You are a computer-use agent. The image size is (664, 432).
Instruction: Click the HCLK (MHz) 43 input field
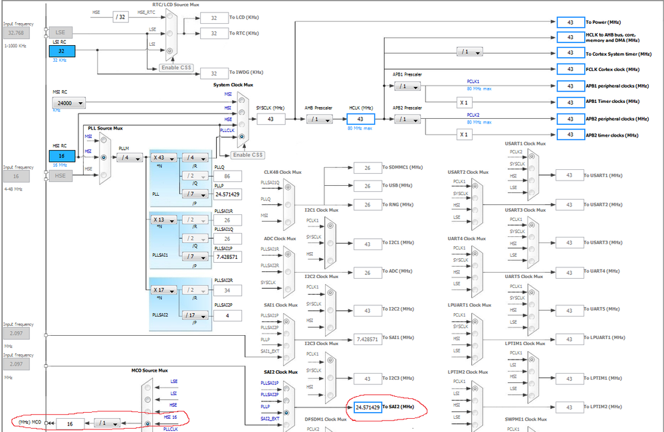coord(361,119)
